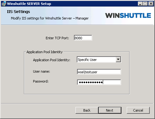155x119 pixels.
Task: Click into the User name field
Action: pyautogui.click(x=99, y=72)
